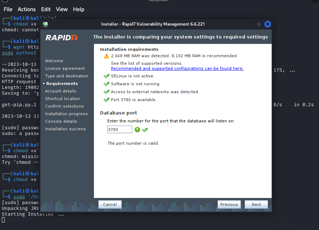Viewport: 319px width, 230px height.
Task: Click the '2,048 MB RAM was detected' text
Action: coord(140,56)
